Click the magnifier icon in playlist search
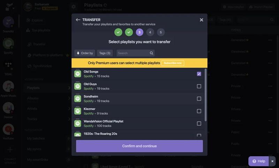The height and width of the screenshot is (168, 279). click(151, 53)
